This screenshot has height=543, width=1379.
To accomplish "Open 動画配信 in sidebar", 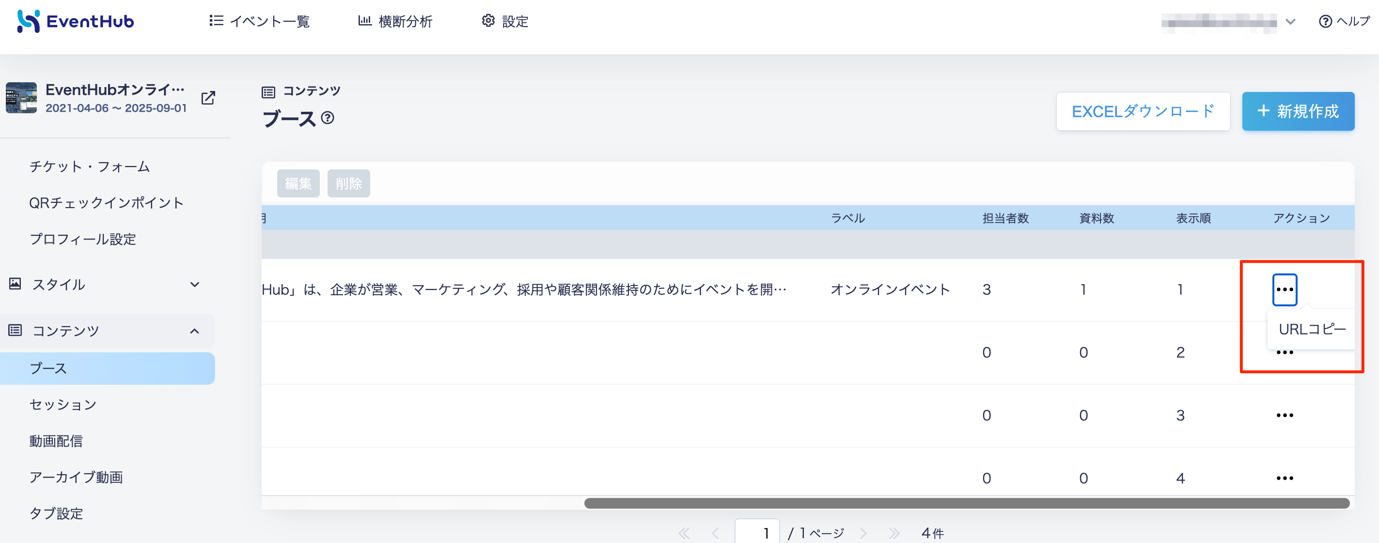I will (x=56, y=441).
